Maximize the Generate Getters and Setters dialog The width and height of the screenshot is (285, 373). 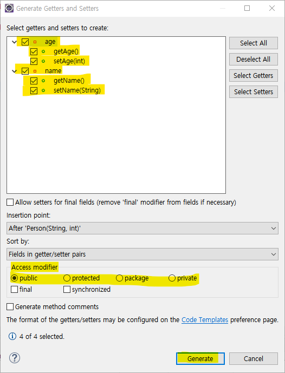[247, 8]
